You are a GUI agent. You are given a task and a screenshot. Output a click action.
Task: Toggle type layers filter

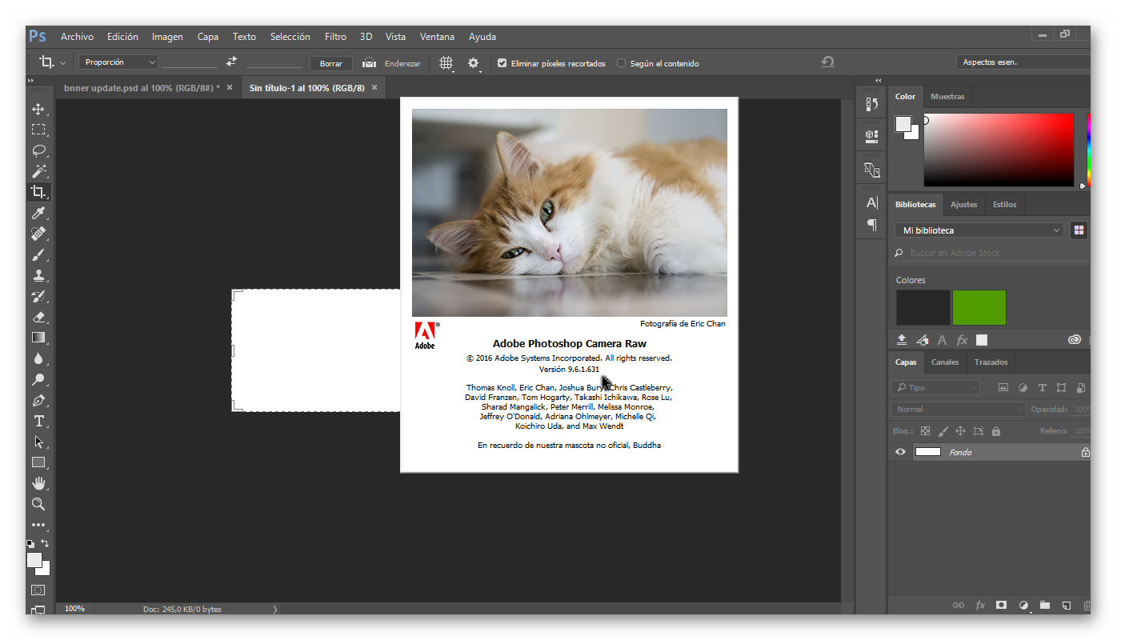(1042, 388)
